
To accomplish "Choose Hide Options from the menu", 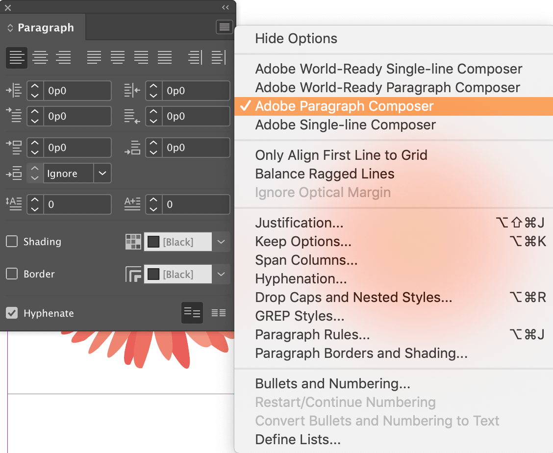I will [x=296, y=38].
